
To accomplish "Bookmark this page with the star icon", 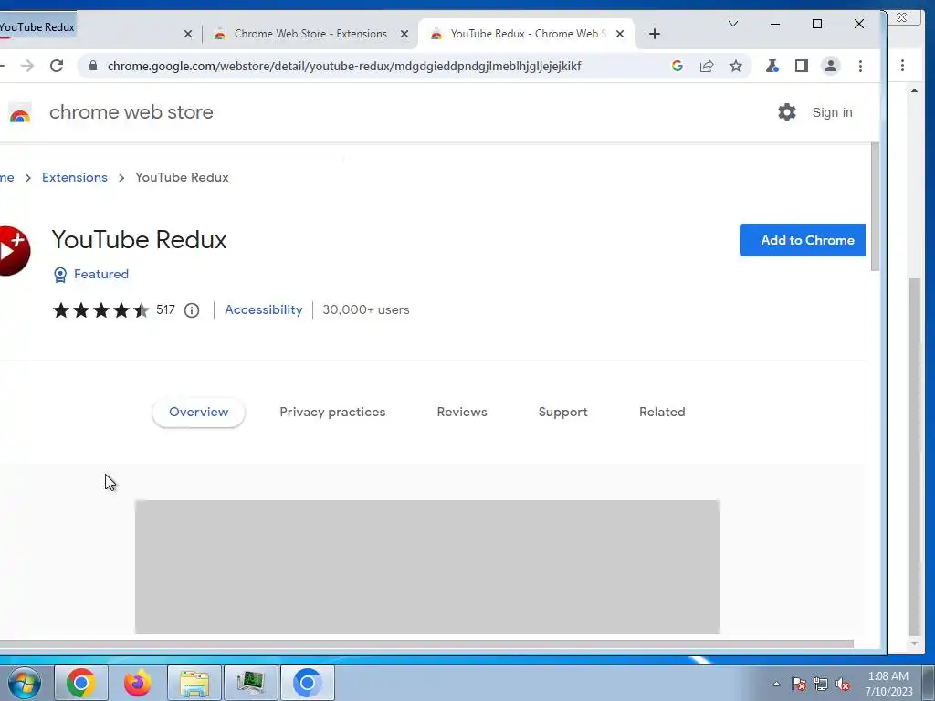I will 736,66.
